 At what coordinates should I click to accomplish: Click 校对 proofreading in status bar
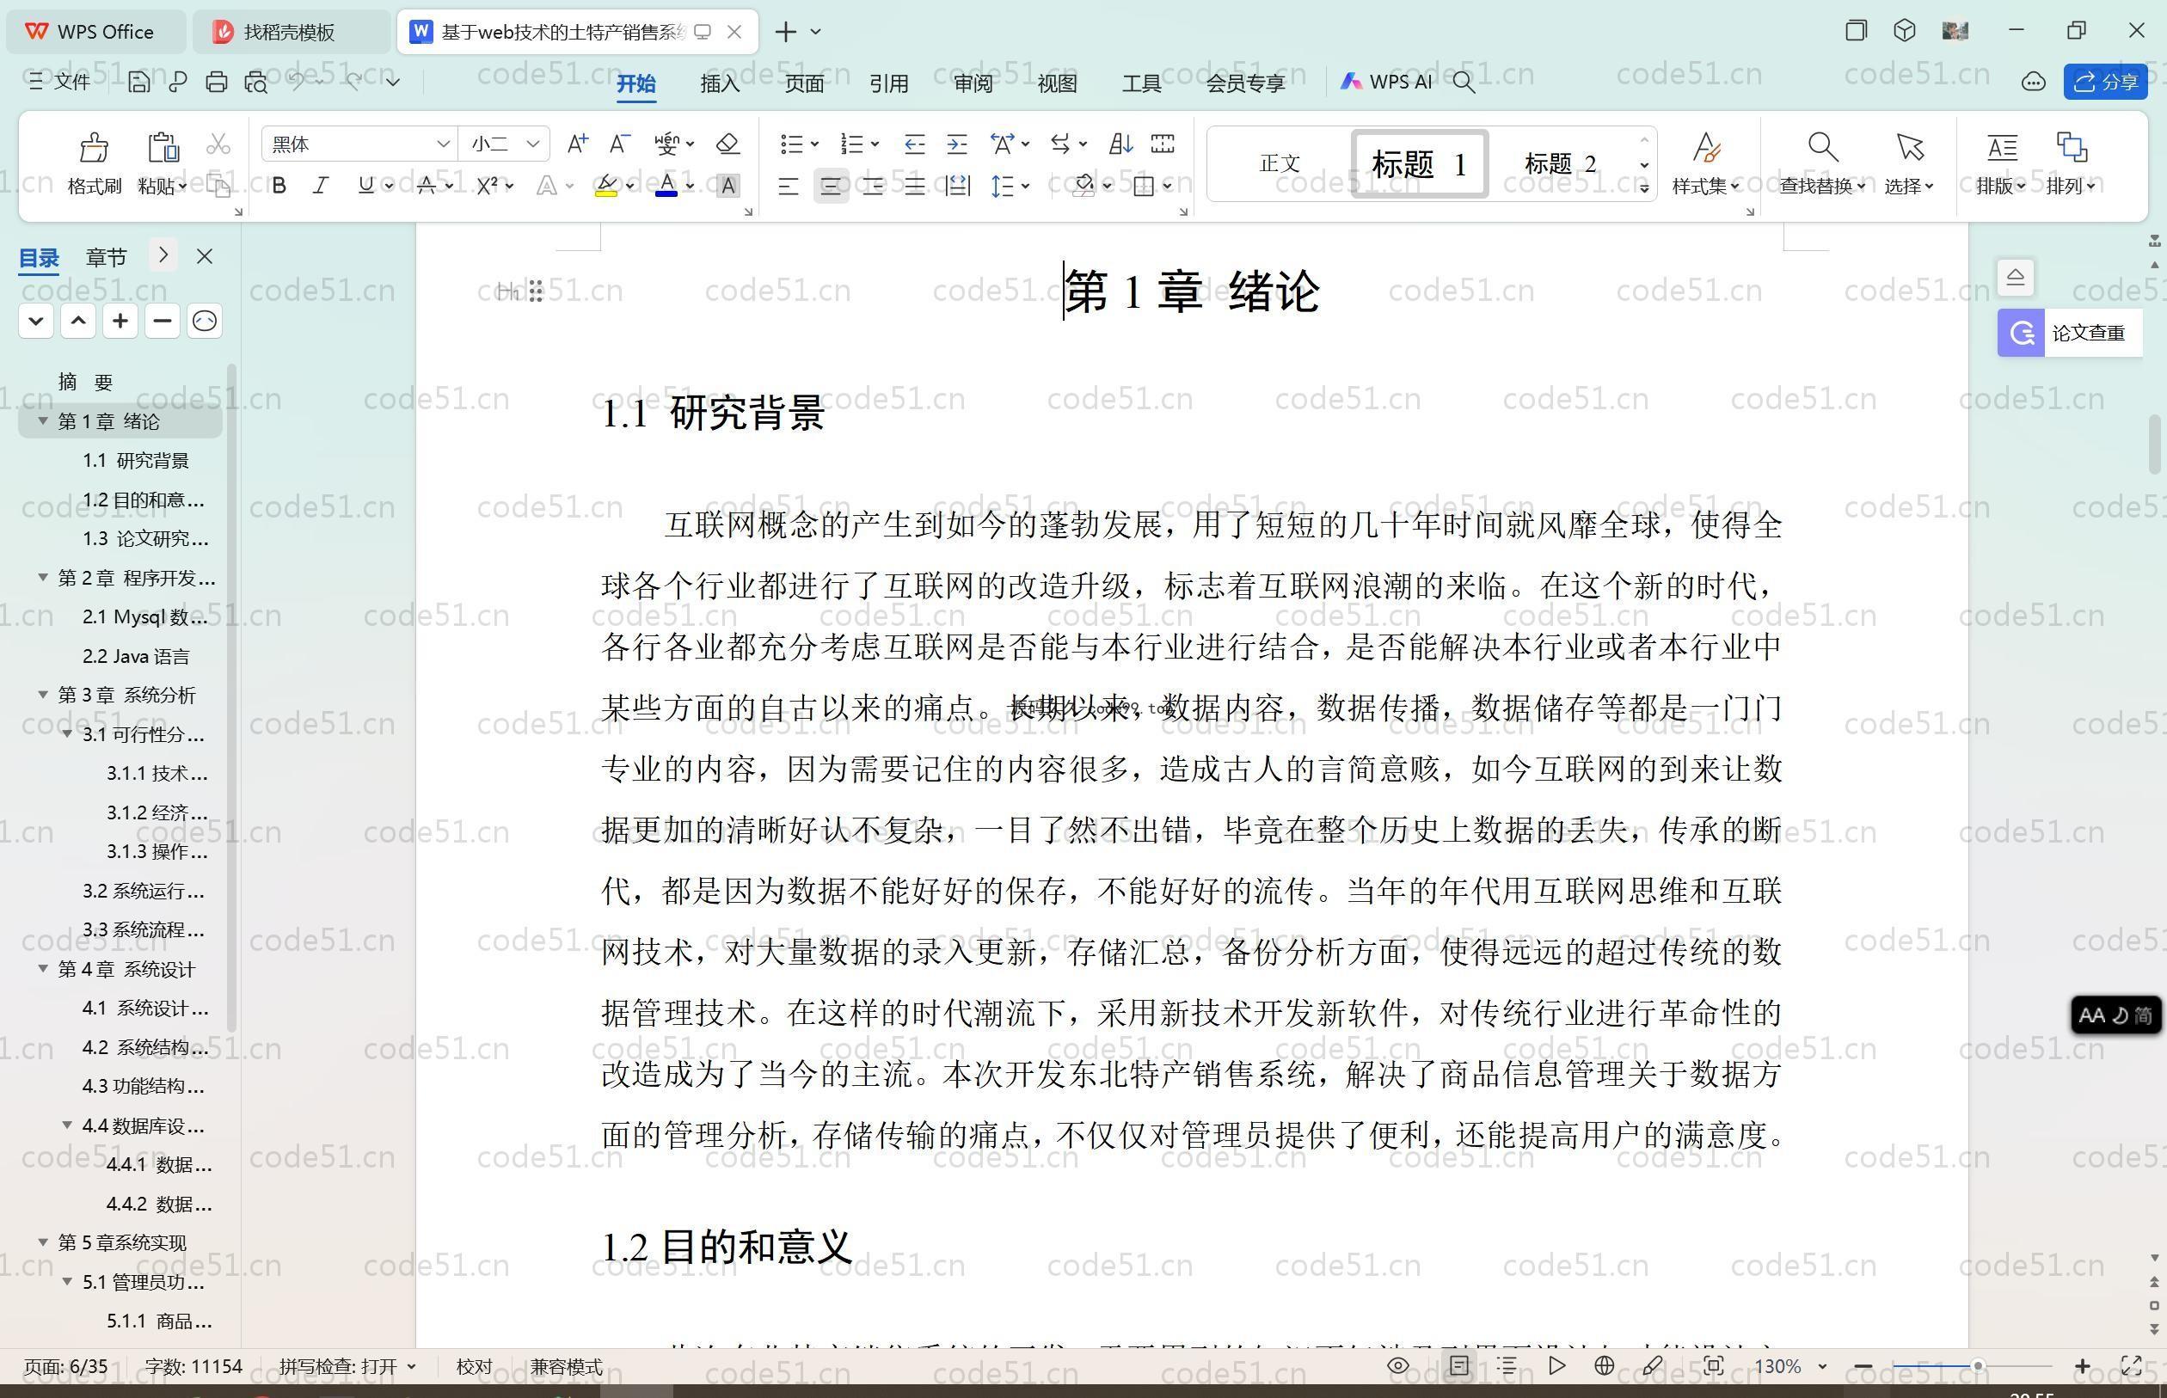474,1365
